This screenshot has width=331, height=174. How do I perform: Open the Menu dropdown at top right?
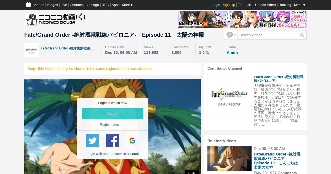[300, 5]
